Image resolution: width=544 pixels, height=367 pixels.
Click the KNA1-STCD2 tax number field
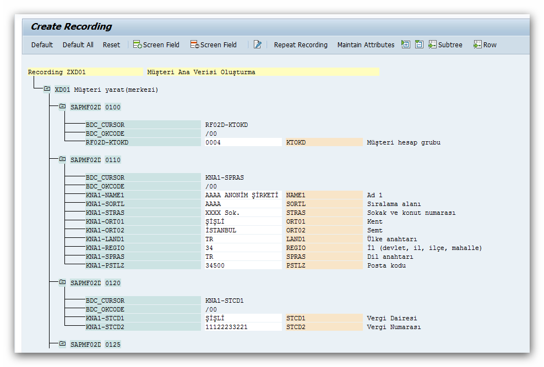(242, 327)
